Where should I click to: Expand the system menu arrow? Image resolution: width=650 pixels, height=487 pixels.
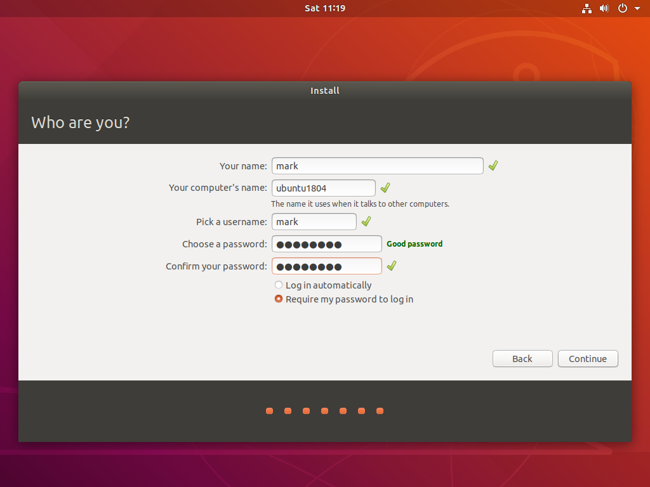[x=637, y=8]
